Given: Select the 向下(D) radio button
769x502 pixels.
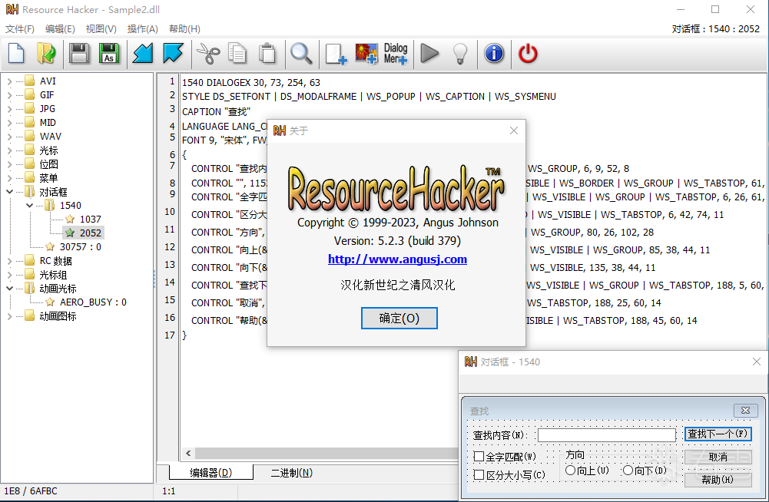Looking at the screenshot, I should click(628, 470).
